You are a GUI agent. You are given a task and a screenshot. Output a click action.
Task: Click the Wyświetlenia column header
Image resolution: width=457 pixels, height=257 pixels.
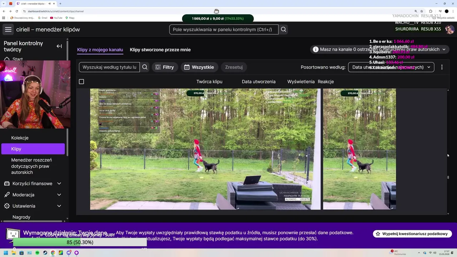(301, 82)
